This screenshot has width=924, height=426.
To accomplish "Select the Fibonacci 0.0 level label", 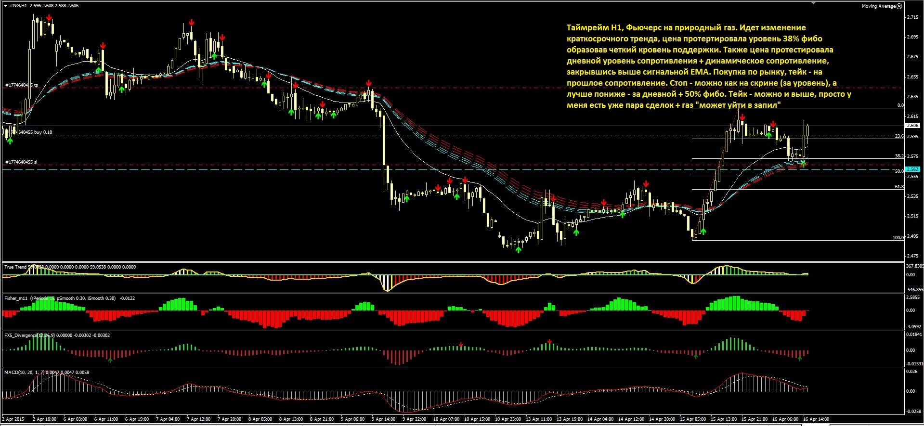I will pyautogui.click(x=900, y=105).
